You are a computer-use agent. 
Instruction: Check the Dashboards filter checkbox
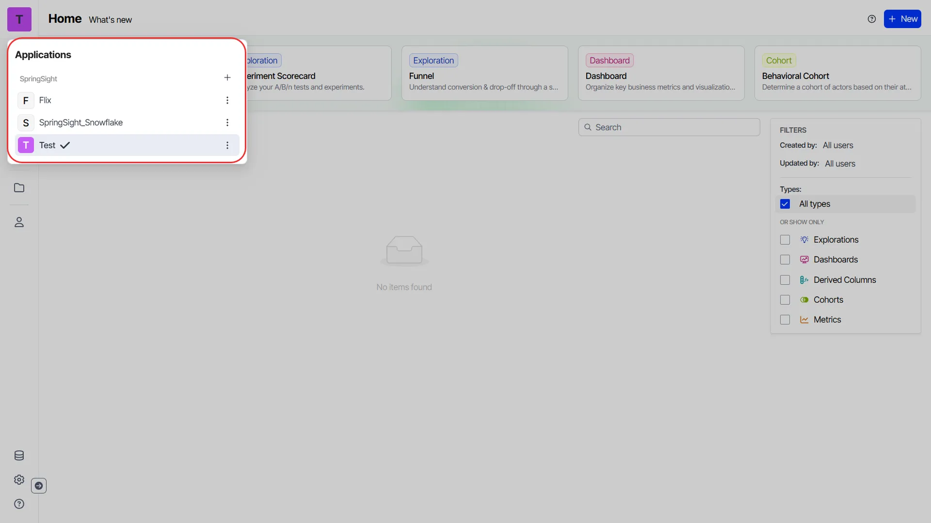click(785, 260)
